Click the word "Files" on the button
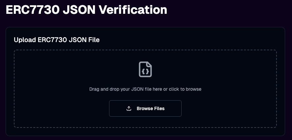Viewport: 292px width, 140px height. 159,108
